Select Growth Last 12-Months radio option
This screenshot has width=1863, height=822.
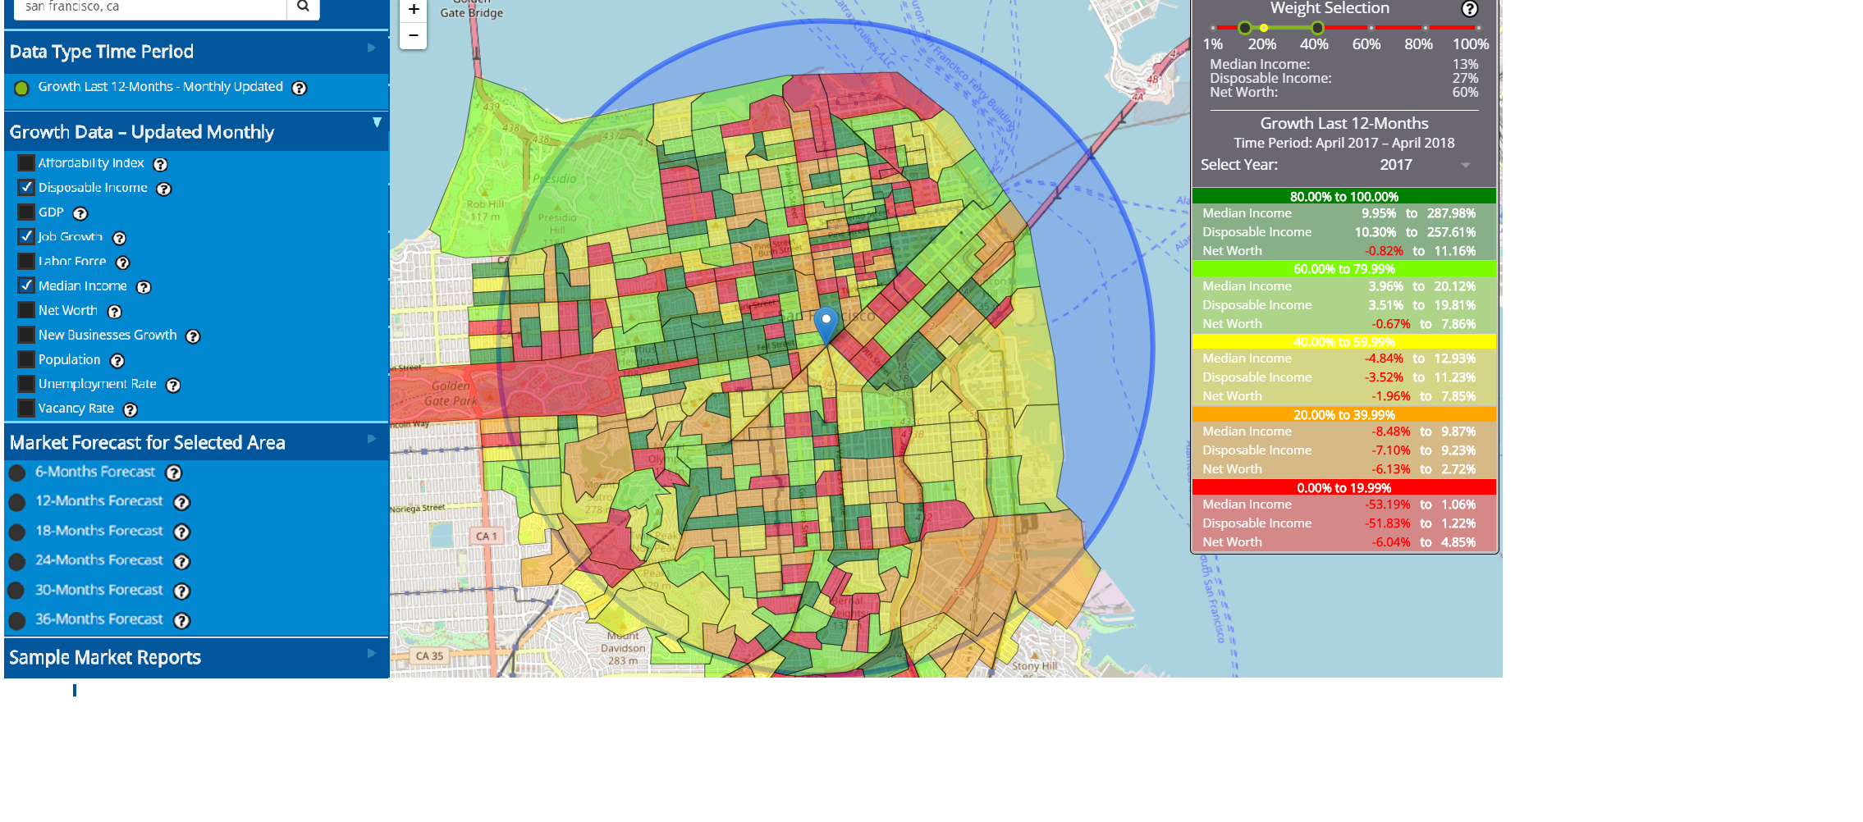pyautogui.click(x=22, y=88)
